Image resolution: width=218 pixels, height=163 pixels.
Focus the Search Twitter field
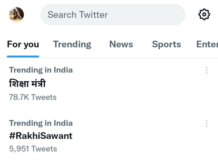click(113, 14)
